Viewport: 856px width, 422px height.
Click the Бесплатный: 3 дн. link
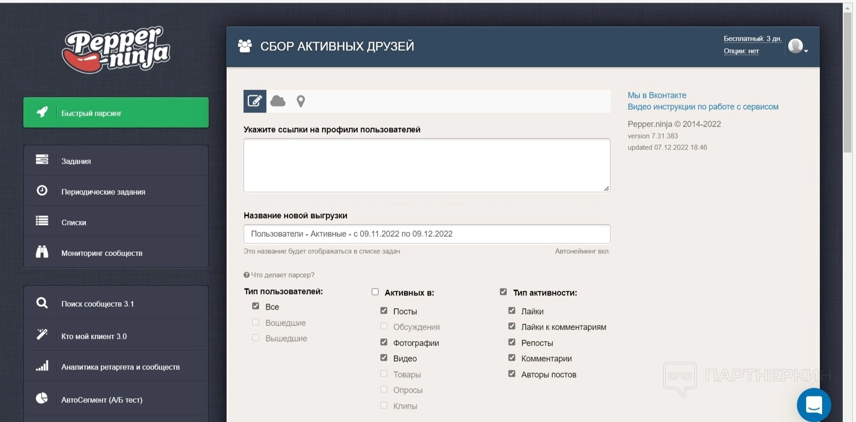tap(753, 38)
